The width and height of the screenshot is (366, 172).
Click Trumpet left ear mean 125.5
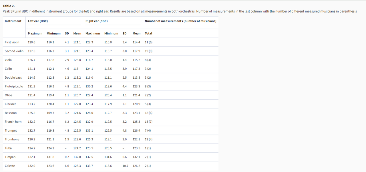click(x=77, y=130)
